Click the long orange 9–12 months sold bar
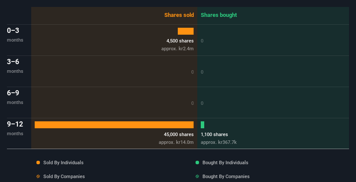Viewport: 356px width, 182px height. pyautogui.click(x=114, y=125)
